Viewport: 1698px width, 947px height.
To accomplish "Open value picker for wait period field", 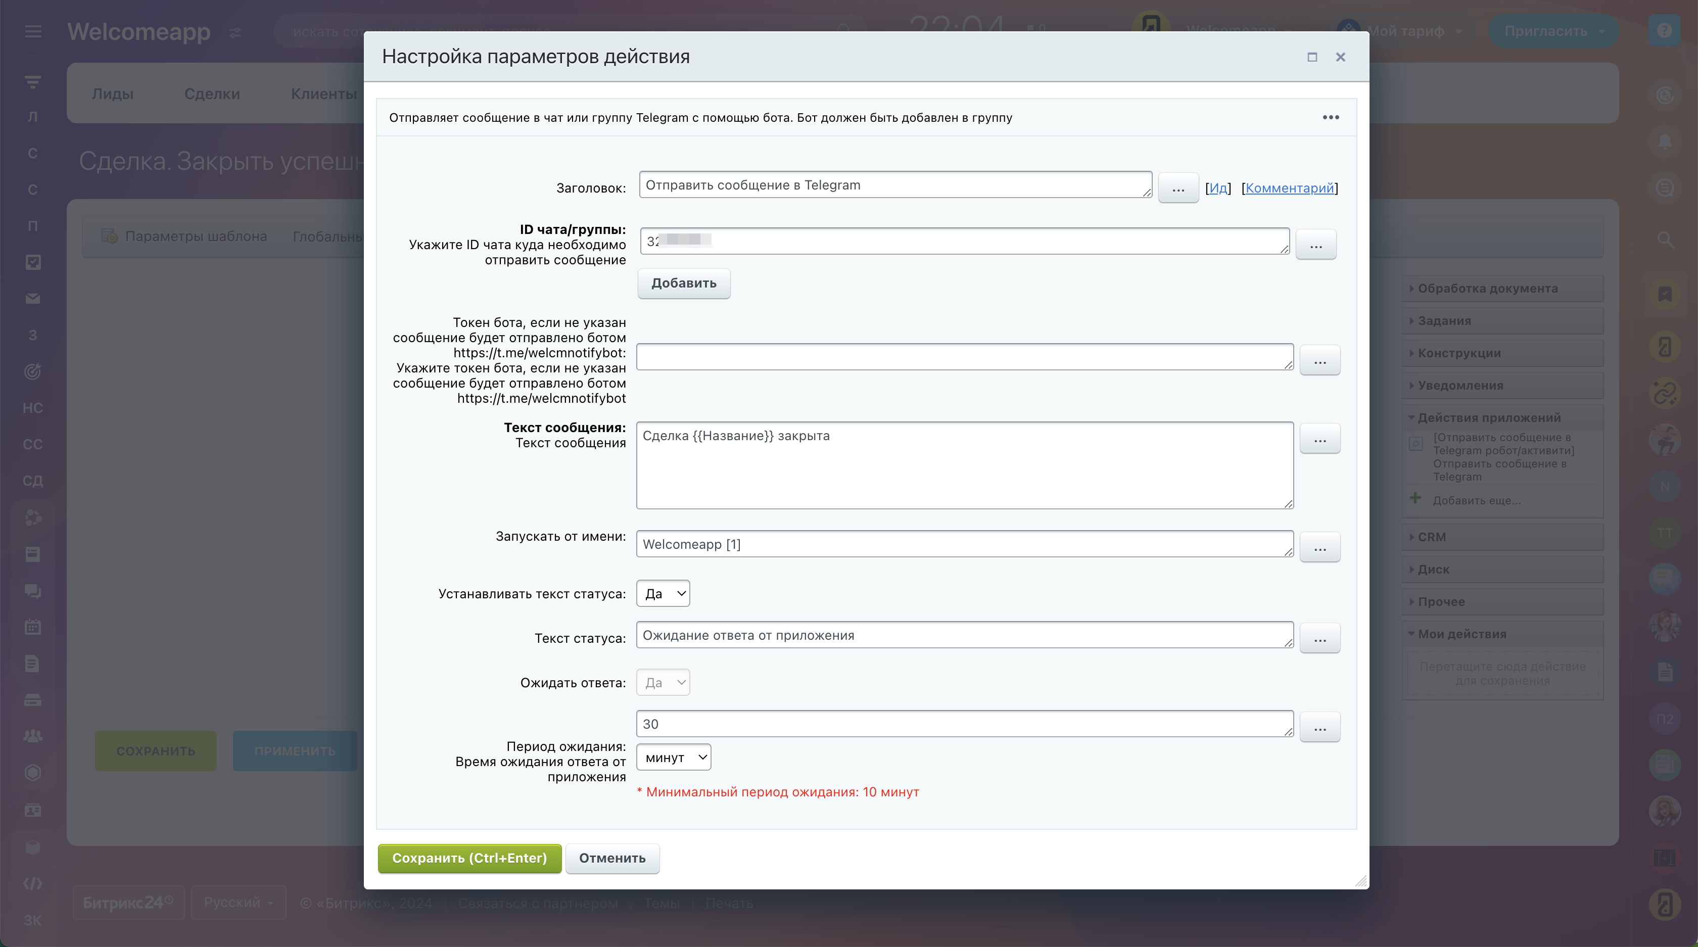I will 1319,728.
